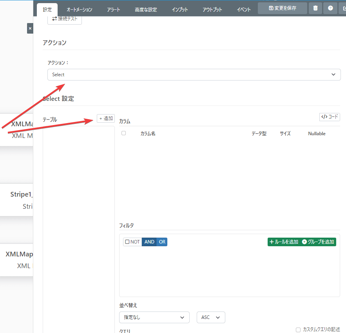346x333 pixels.
Task: Click the サイズ column header
Action: pyautogui.click(x=285, y=134)
